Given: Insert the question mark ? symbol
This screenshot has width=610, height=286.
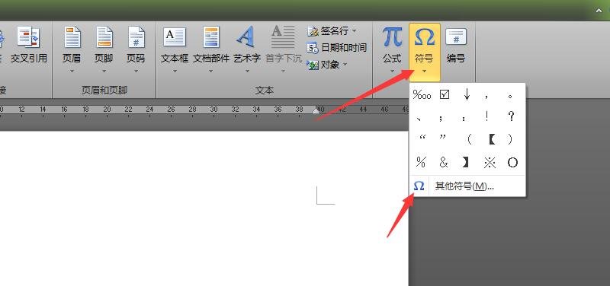Looking at the screenshot, I should (x=512, y=116).
